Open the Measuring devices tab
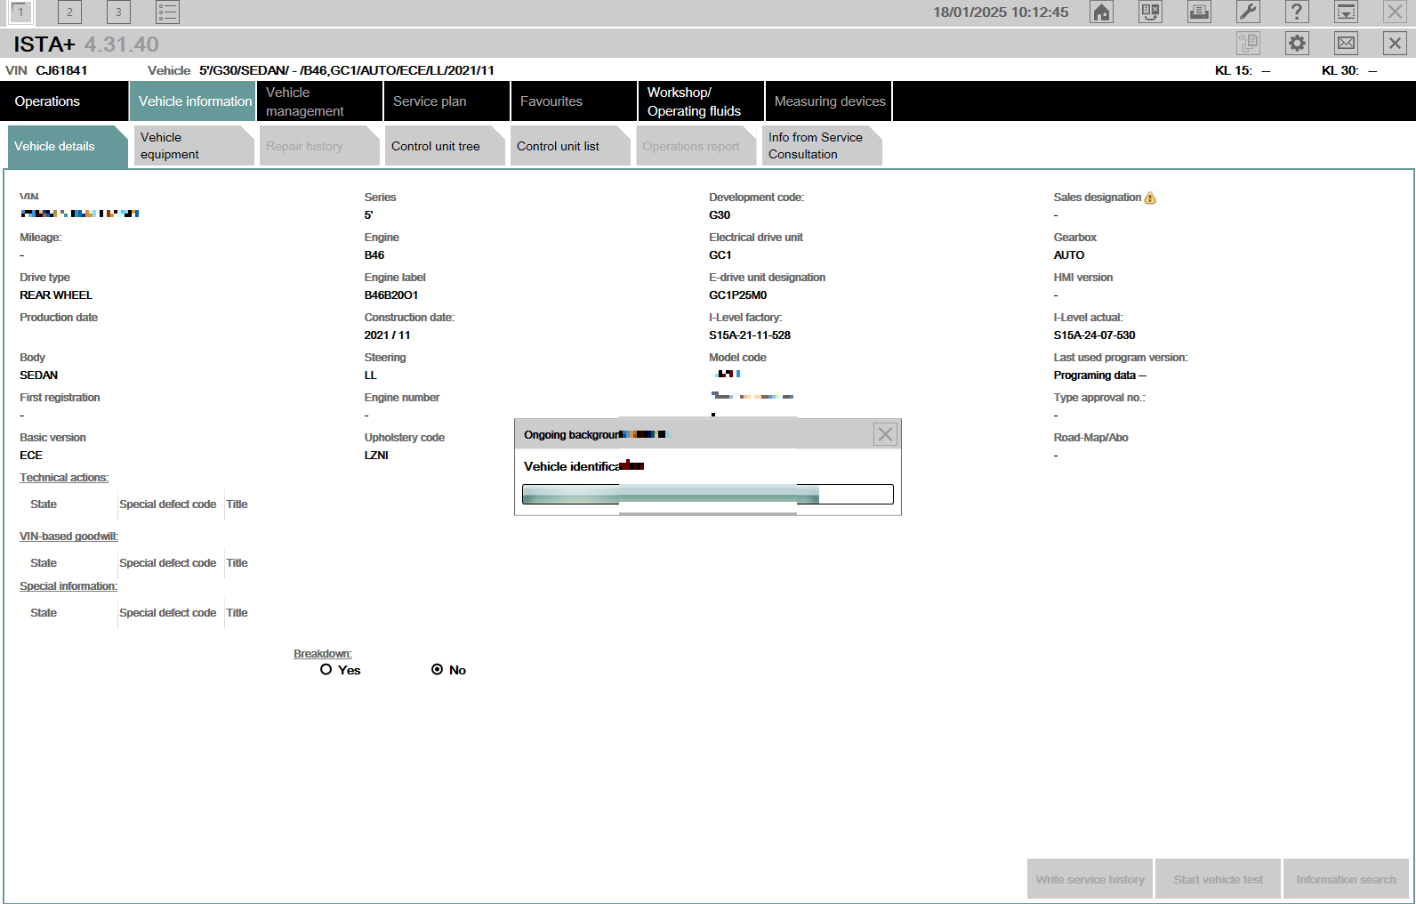The image size is (1416, 904). (828, 101)
